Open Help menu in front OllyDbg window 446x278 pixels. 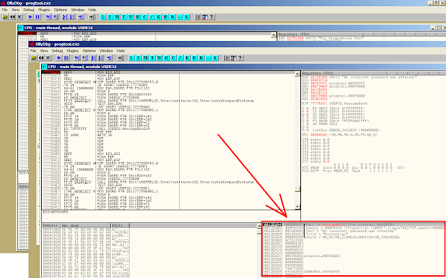[121, 51]
